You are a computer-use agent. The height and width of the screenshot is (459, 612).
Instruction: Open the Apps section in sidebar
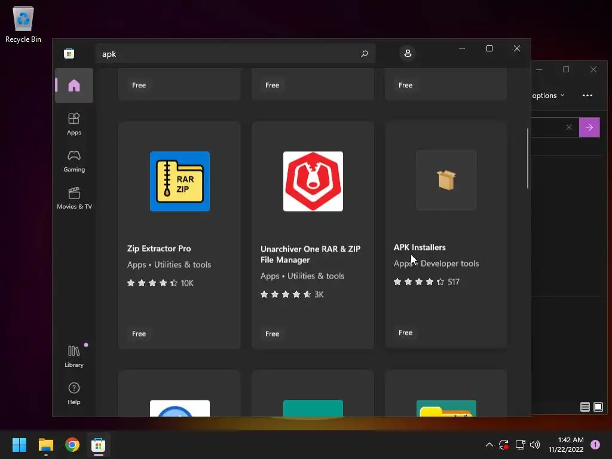(74, 124)
